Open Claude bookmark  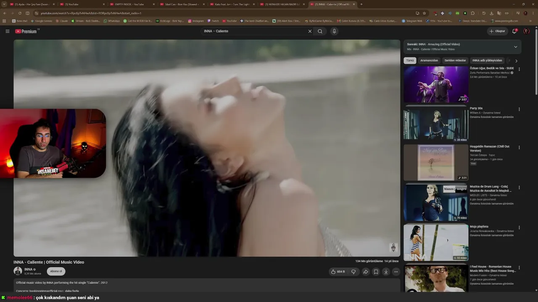pos(62,21)
